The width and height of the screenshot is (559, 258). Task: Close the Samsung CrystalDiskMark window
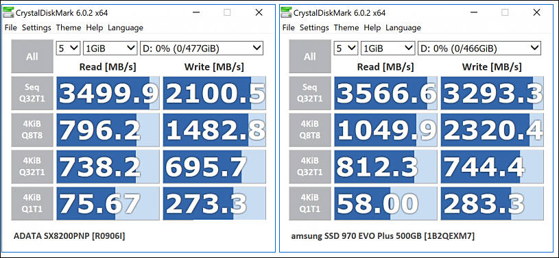[536, 12]
